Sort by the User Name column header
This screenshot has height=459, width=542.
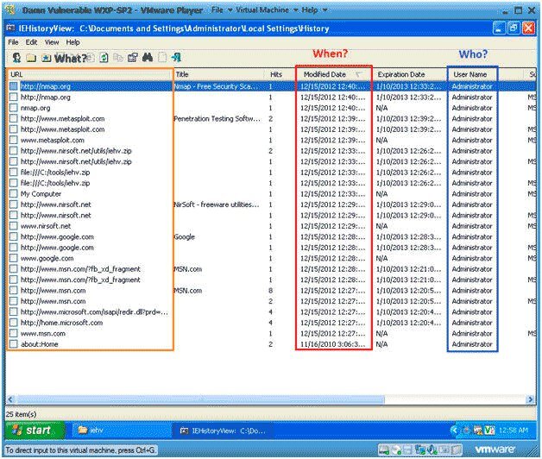point(472,74)
